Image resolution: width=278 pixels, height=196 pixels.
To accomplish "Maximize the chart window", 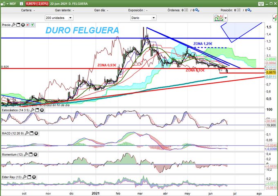I will point(271,4).
